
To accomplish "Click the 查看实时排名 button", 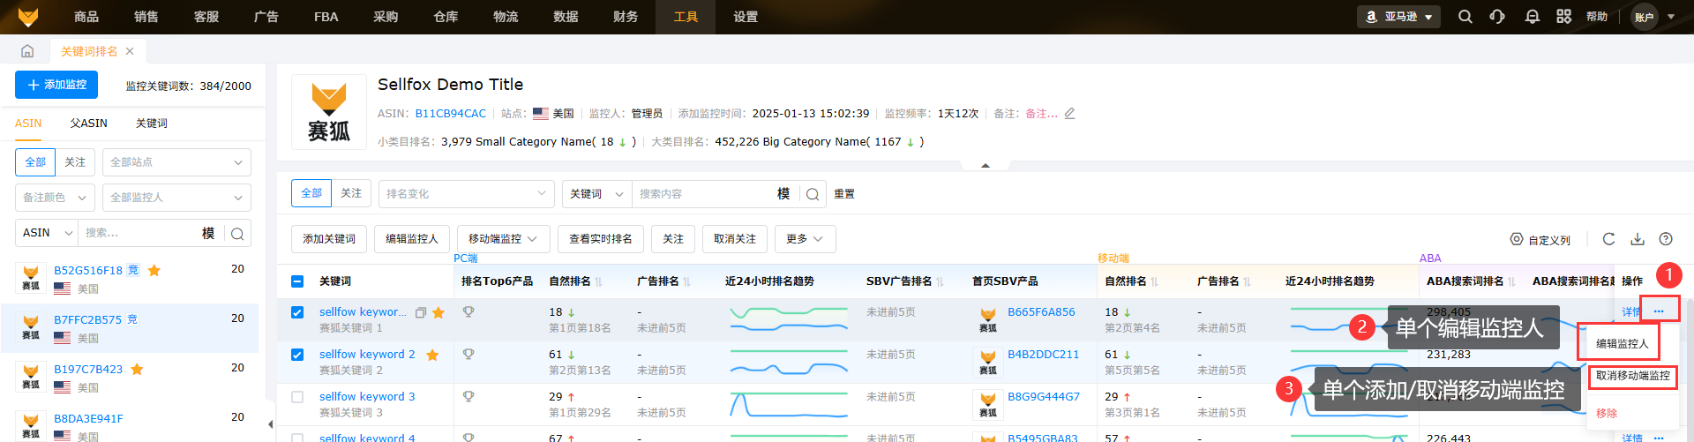I will pos(601,239).
